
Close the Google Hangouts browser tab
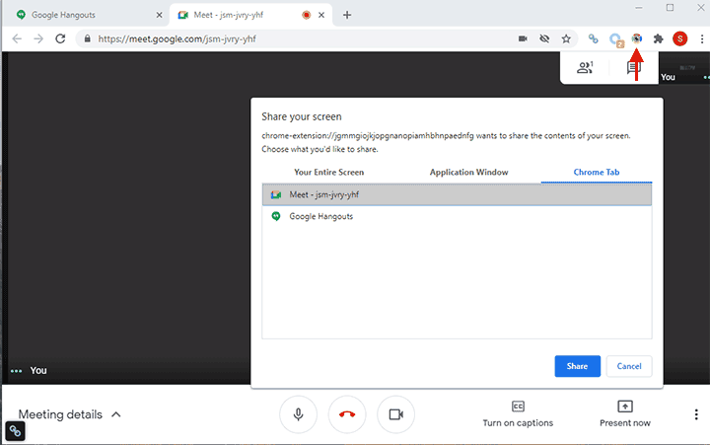click(159, 15)
